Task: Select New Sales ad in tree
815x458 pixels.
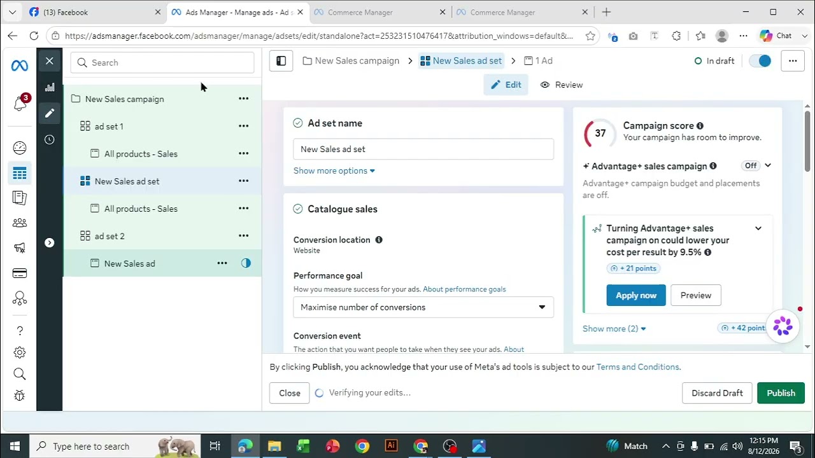Action: tap(129, 263)
